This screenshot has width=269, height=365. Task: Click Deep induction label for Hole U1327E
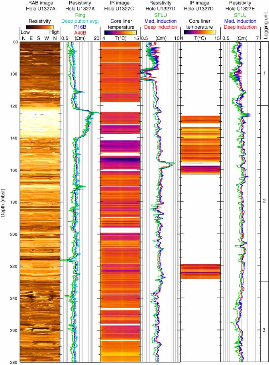pos(240,27)
